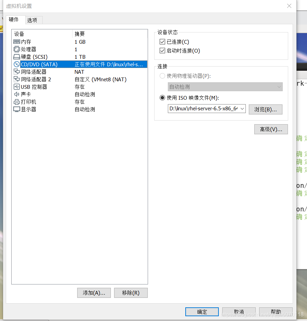This screenshot has height=321, width=307.
Task: Toggle the 已连接(C) checkbox
Action: (162, 42)
